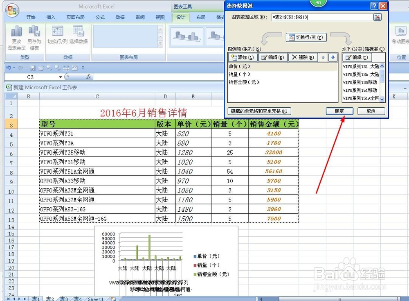Click the Office button logo
Screen dimensions: 409x301
pyautogui.click(x=12, y=11)
